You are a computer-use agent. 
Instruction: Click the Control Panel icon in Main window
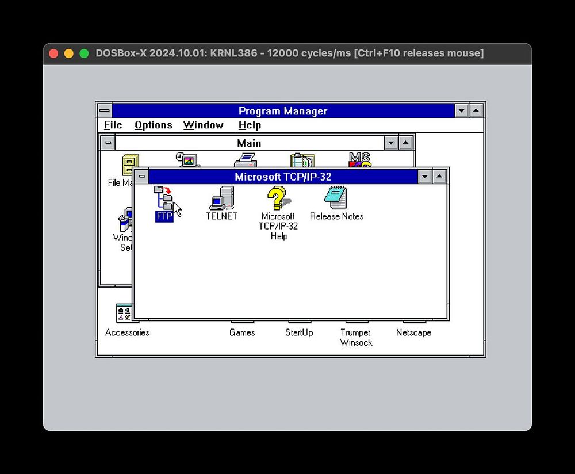click(187, 159)
